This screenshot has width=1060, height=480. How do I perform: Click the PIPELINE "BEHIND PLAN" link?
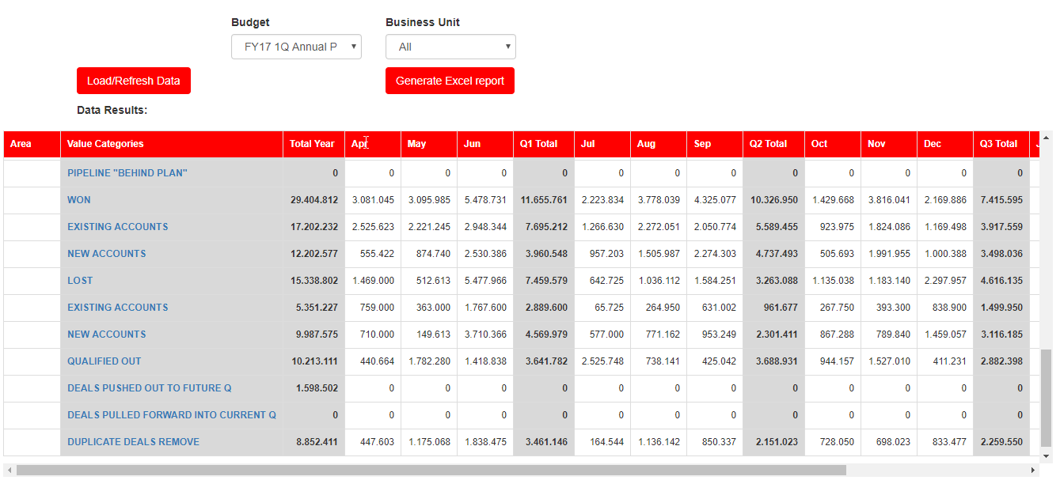tap(127, 173)
